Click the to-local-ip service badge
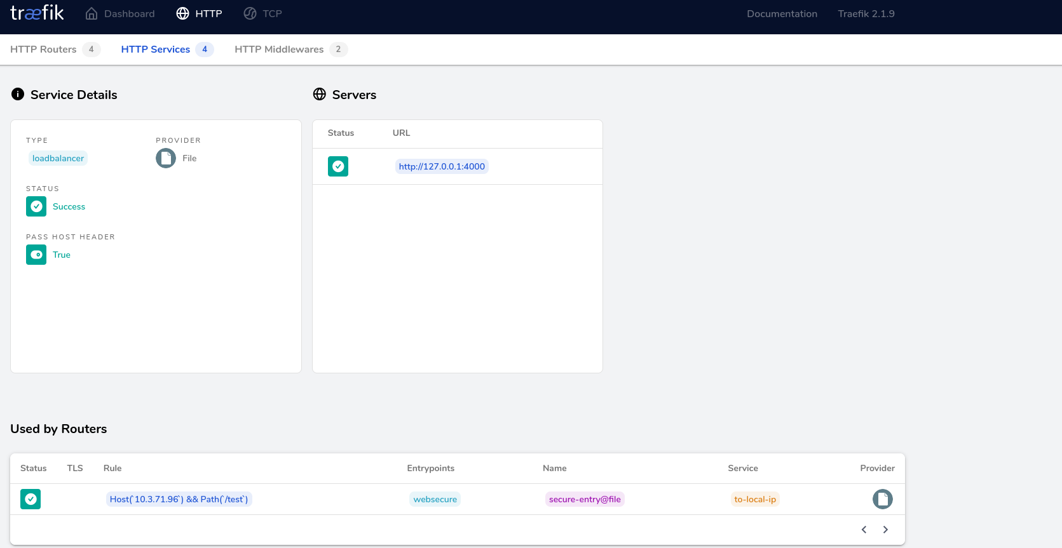This screenshot has width=1062, height=548. (755, 499)
